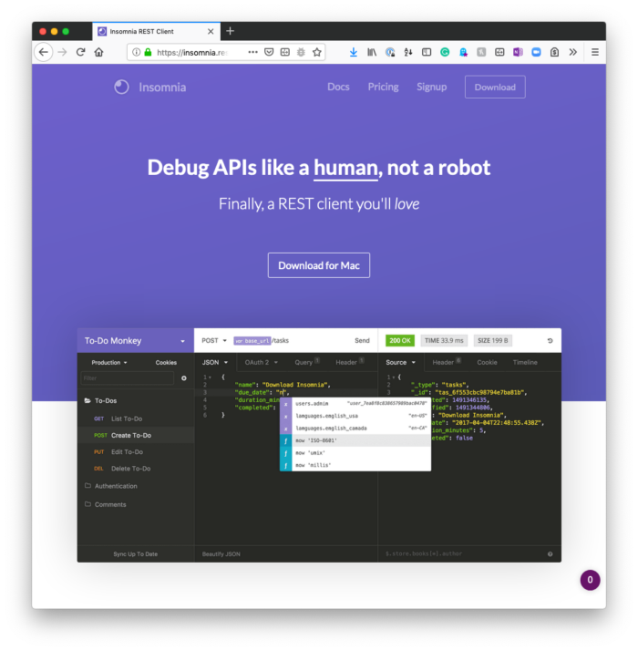638x651 pixels.
Task: Click the green padlock security icon
Action: coord(148,52)
